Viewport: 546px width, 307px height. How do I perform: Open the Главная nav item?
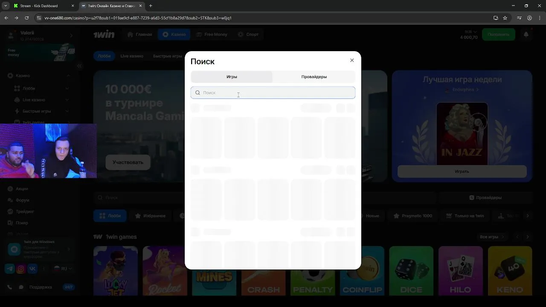(x=140, y=34)
